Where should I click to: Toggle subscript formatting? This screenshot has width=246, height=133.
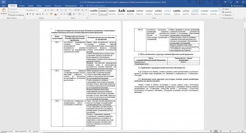pyautogui.click(x=40, y=14)
